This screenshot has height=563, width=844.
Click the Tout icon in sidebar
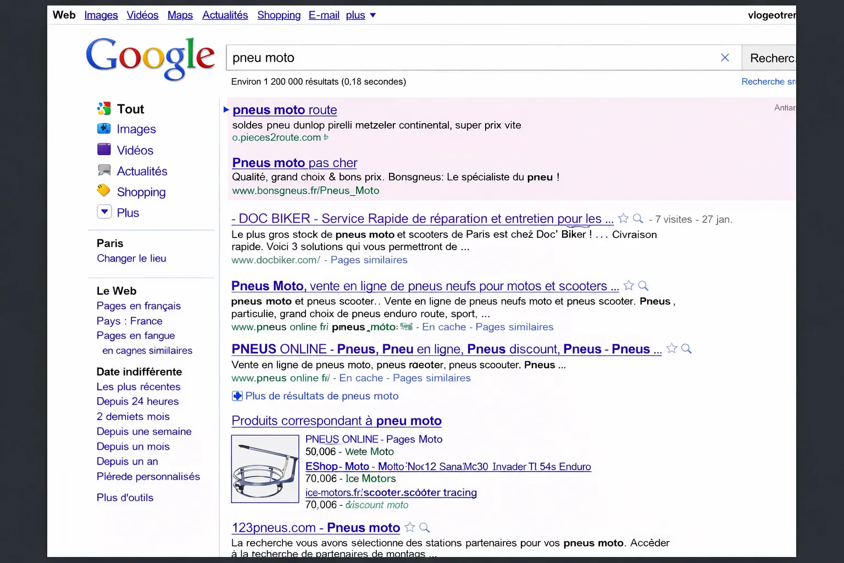pos(104,108)
